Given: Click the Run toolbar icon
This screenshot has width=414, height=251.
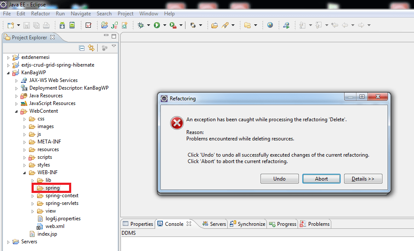Looking at the screenshot, I should [x=156, y=25].
